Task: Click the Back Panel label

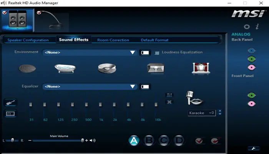Action: pyautogui.click(x=242, y=40)
